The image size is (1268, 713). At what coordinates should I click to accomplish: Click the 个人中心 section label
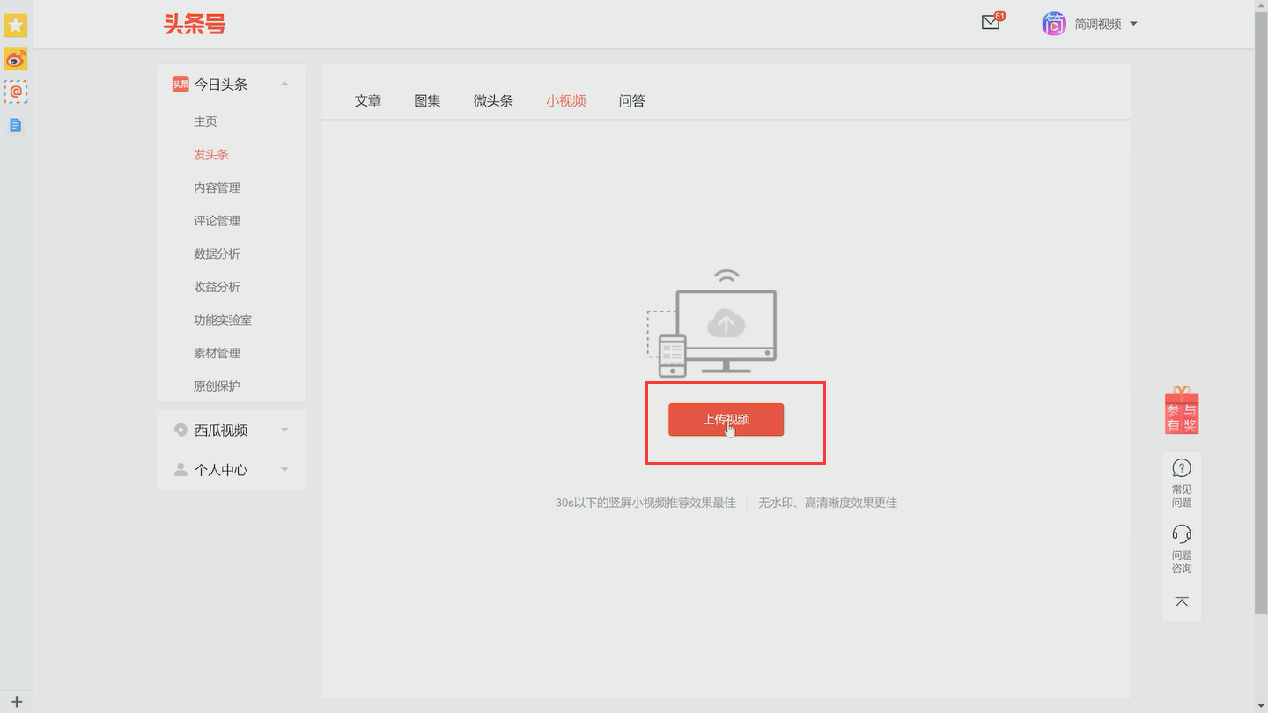(221, 470)
